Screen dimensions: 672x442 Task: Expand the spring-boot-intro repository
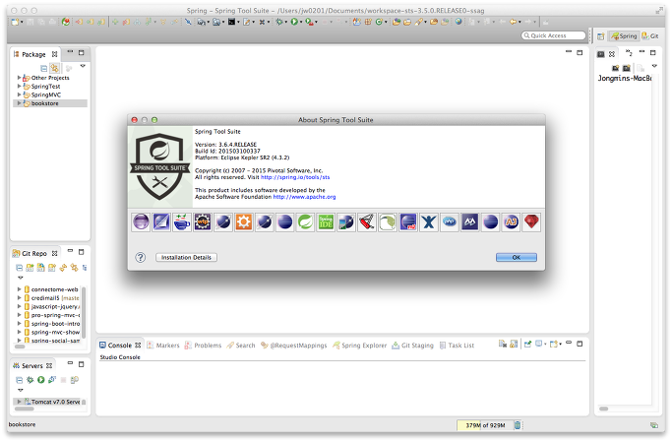(x=19, y=324)
